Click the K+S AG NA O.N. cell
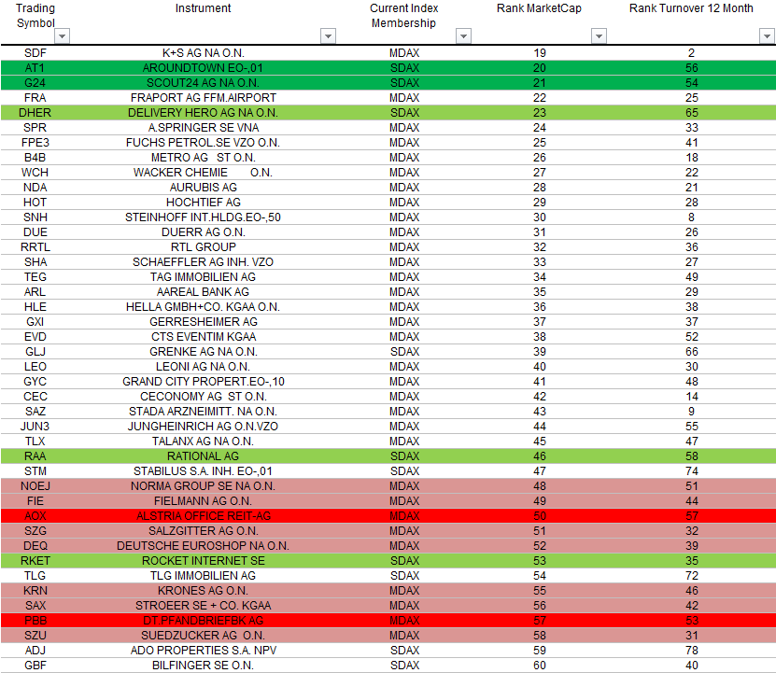Viewport: 776px width, 673px height. tap(203, 53)
